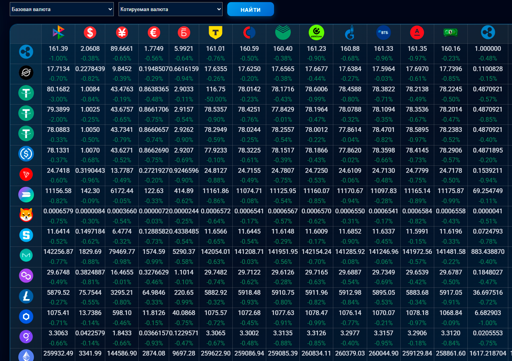Select the Gazprombank flame column icon
Screen dimensions: 512x361
tap(350, 33)
